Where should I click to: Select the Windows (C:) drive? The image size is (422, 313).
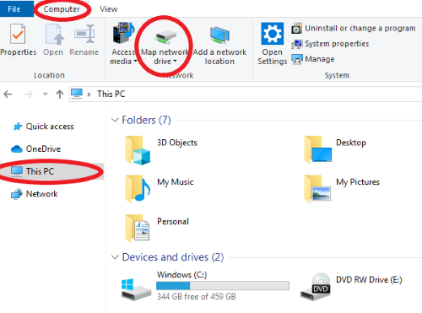(205, 285)
